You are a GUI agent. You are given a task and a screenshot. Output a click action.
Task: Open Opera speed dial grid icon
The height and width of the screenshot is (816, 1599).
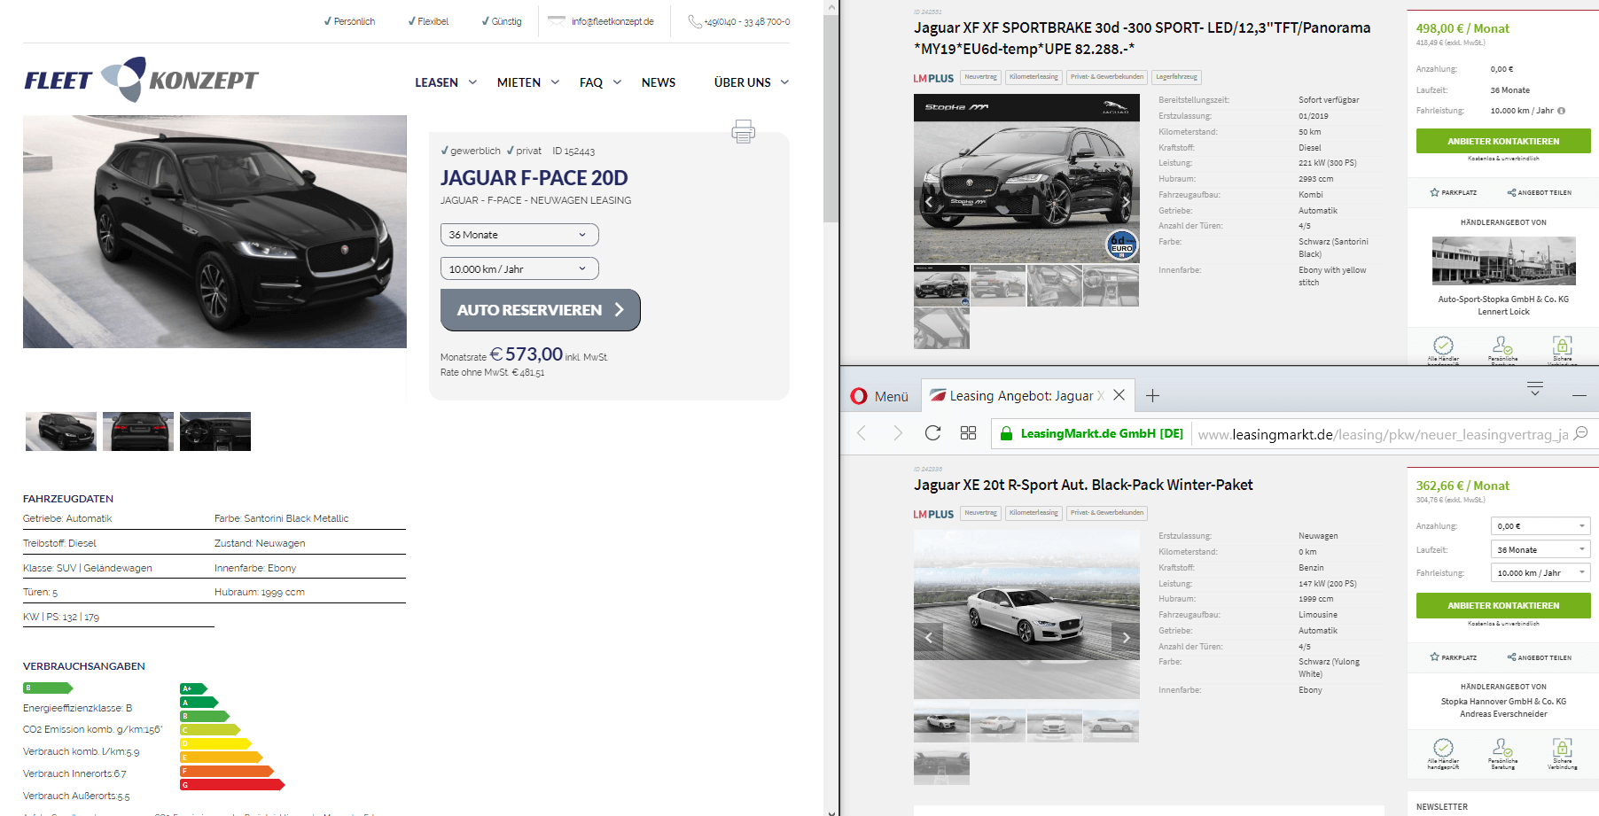coord(968,432)
